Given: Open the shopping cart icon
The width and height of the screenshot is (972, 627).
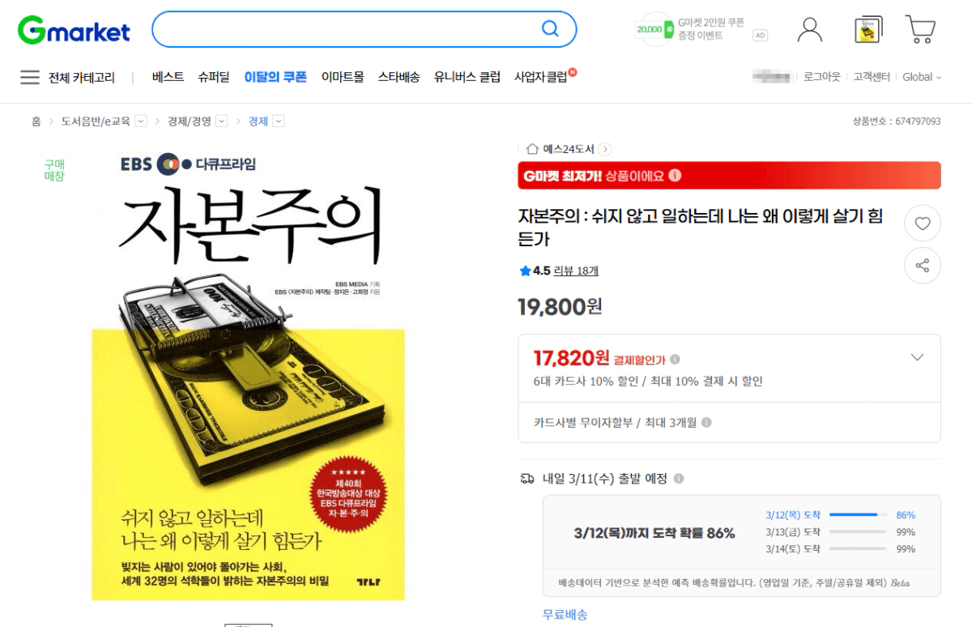Looking at the screenshot, I should click(x=920, y=29).
